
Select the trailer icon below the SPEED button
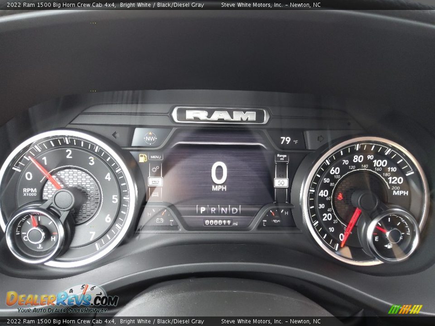(x=155, y=194)
